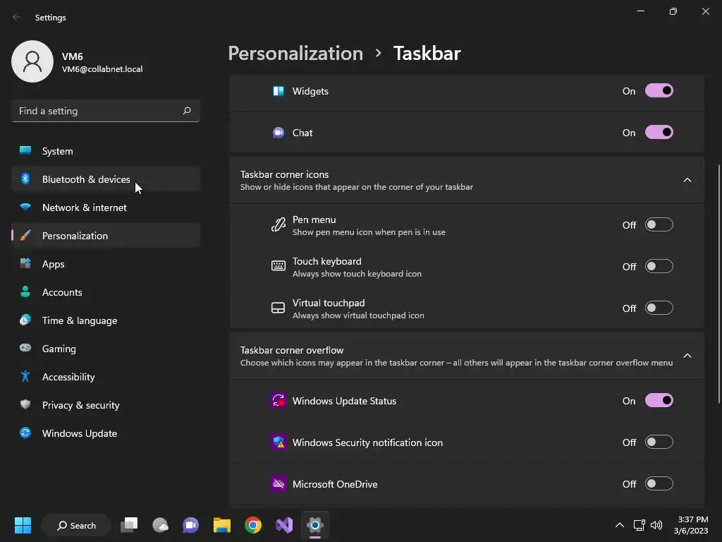Enable the Touch keyboard toggle

coord(659,266)
